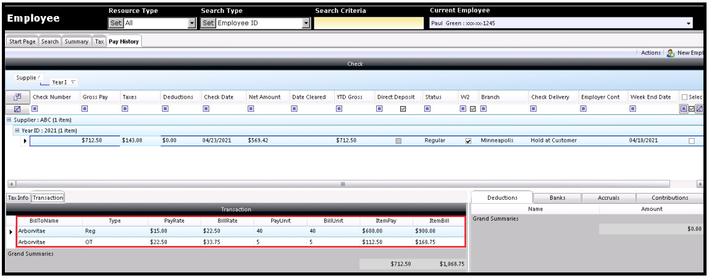This screenshot has width=709, height=278.
Task: Open the Actions menu
Action: pyautogui.click(x=650, y=53)
